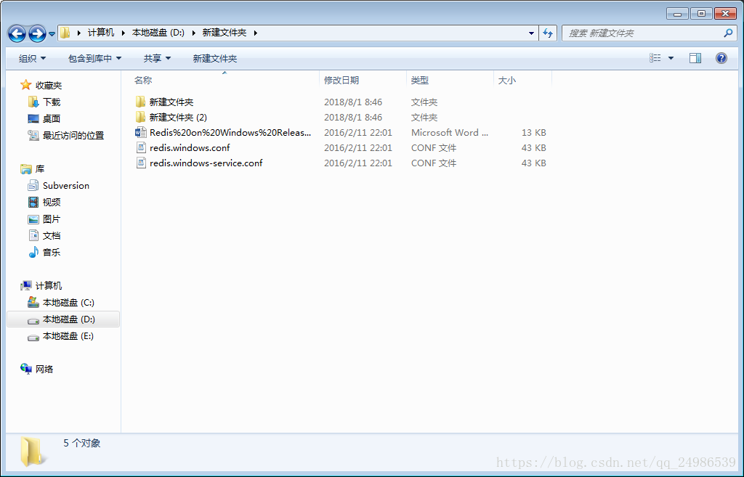Select the redis.windows.conf file

tap(190, 147)
